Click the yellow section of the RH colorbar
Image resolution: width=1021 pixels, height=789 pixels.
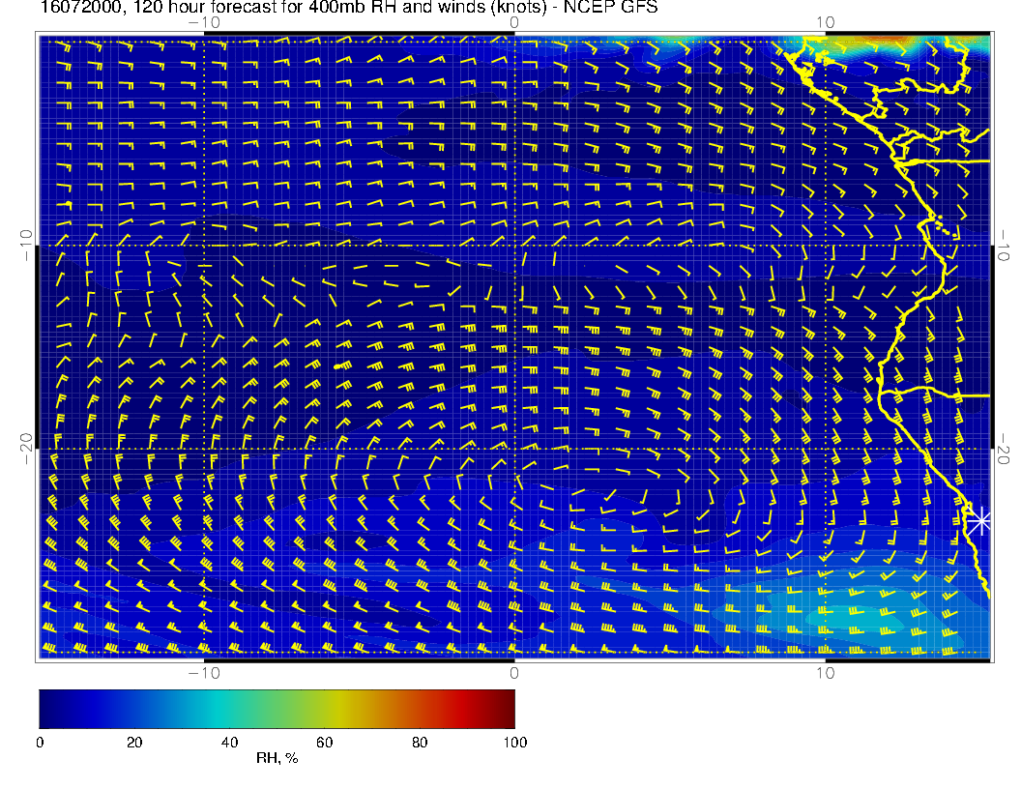click(338, 709)
